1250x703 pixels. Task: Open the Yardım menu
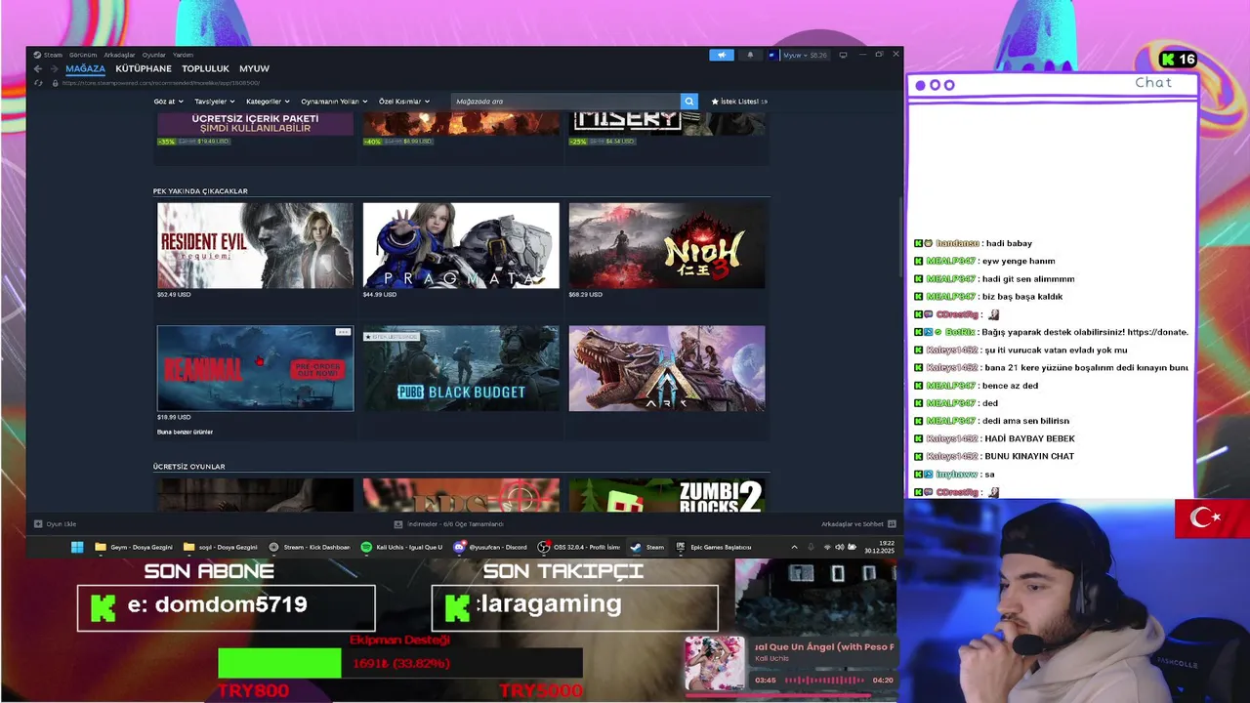183,55
